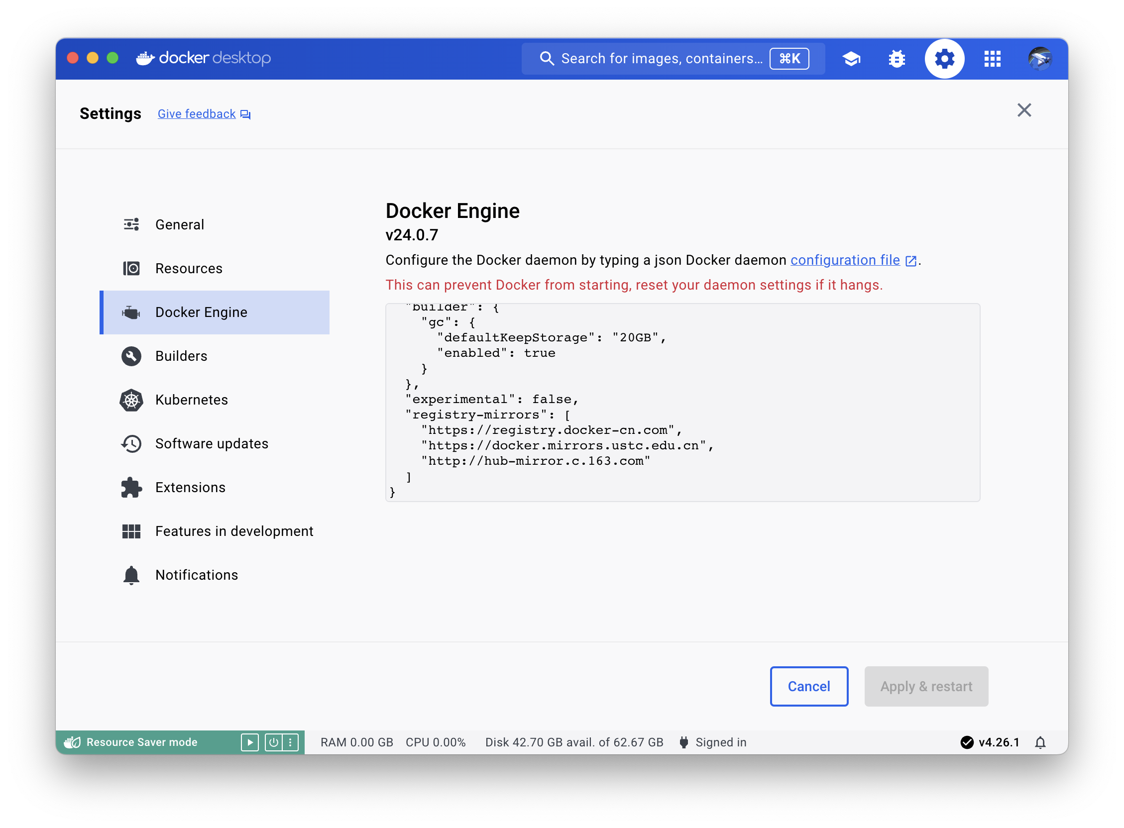Open the Learning Center graduation cap icon
Image resolution: width=1124 pixels, height=828 pixels.
point(851,59)
